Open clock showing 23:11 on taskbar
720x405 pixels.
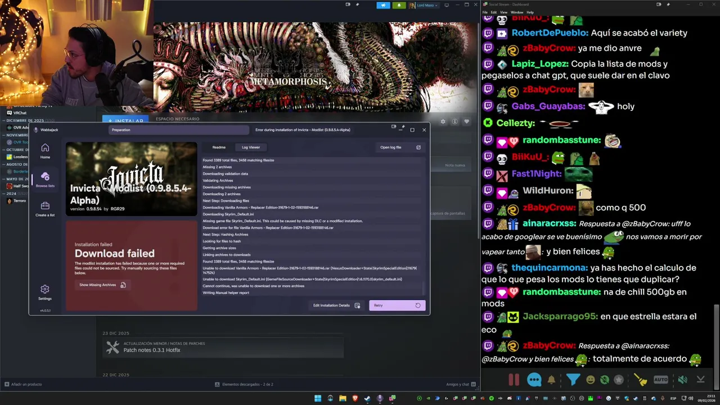click(x=708, y=398)
